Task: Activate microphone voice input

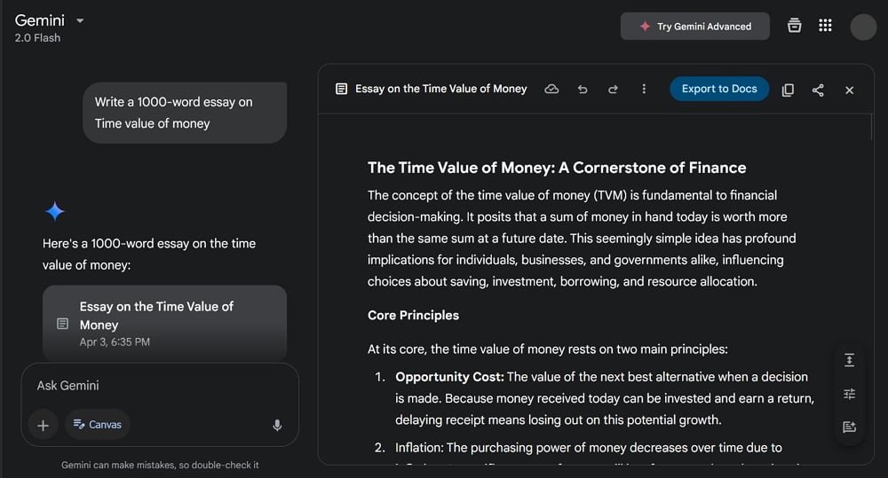Action: point(277,426)
